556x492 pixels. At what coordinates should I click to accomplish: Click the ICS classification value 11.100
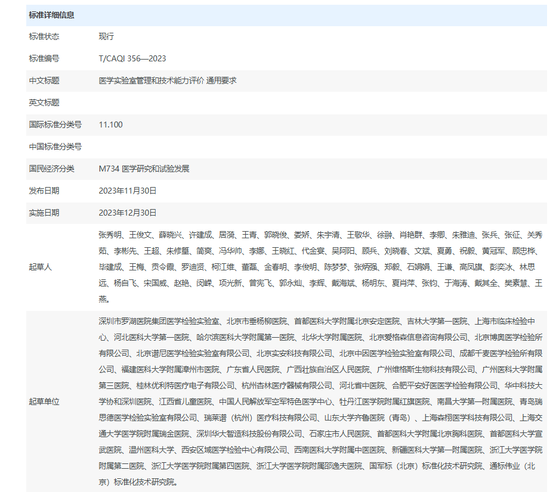(110, 124)
